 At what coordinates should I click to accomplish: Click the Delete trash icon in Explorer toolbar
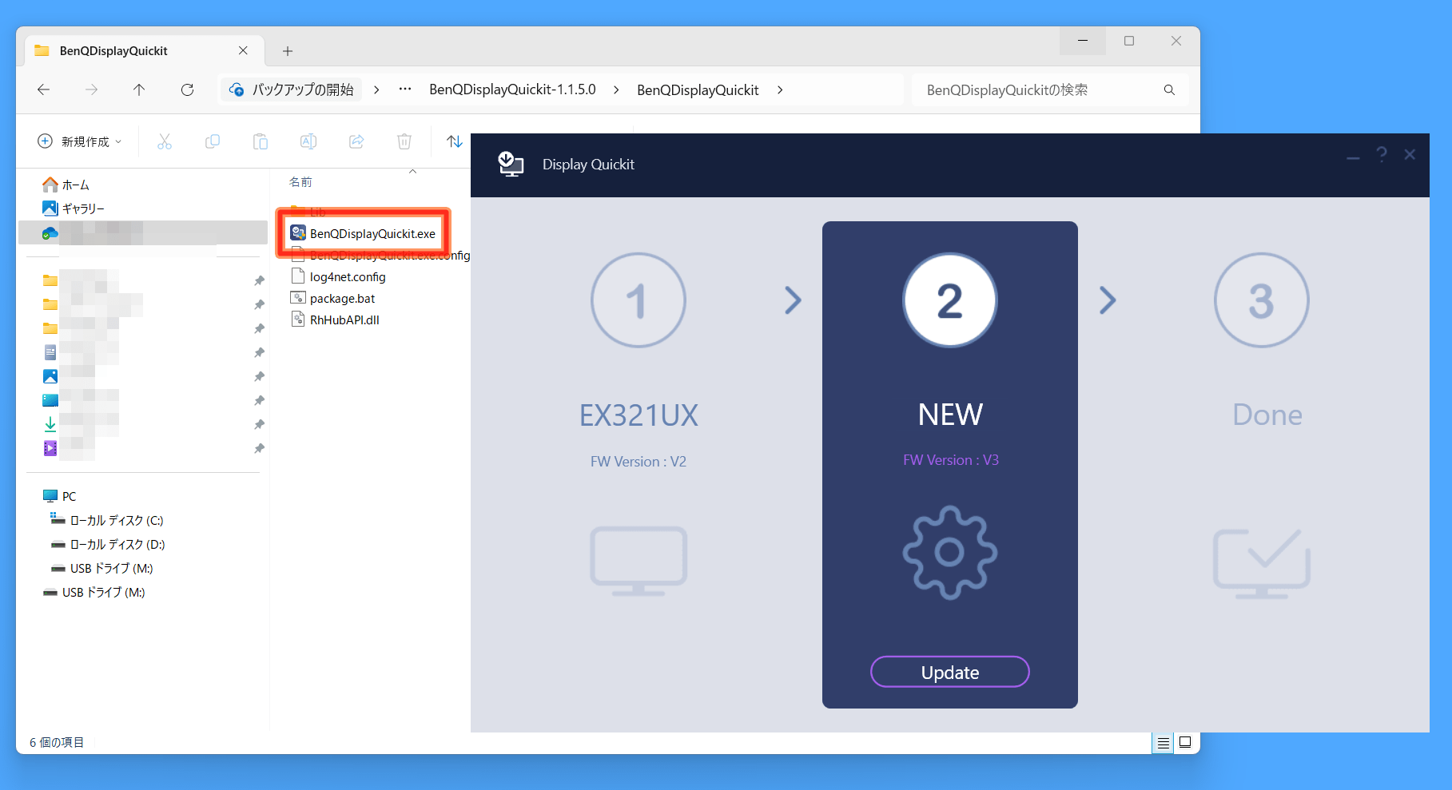coord(404,141)
